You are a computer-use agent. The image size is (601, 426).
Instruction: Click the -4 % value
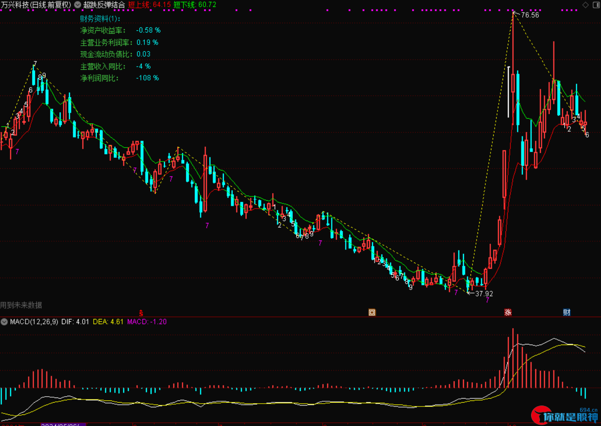pos(144,66)
